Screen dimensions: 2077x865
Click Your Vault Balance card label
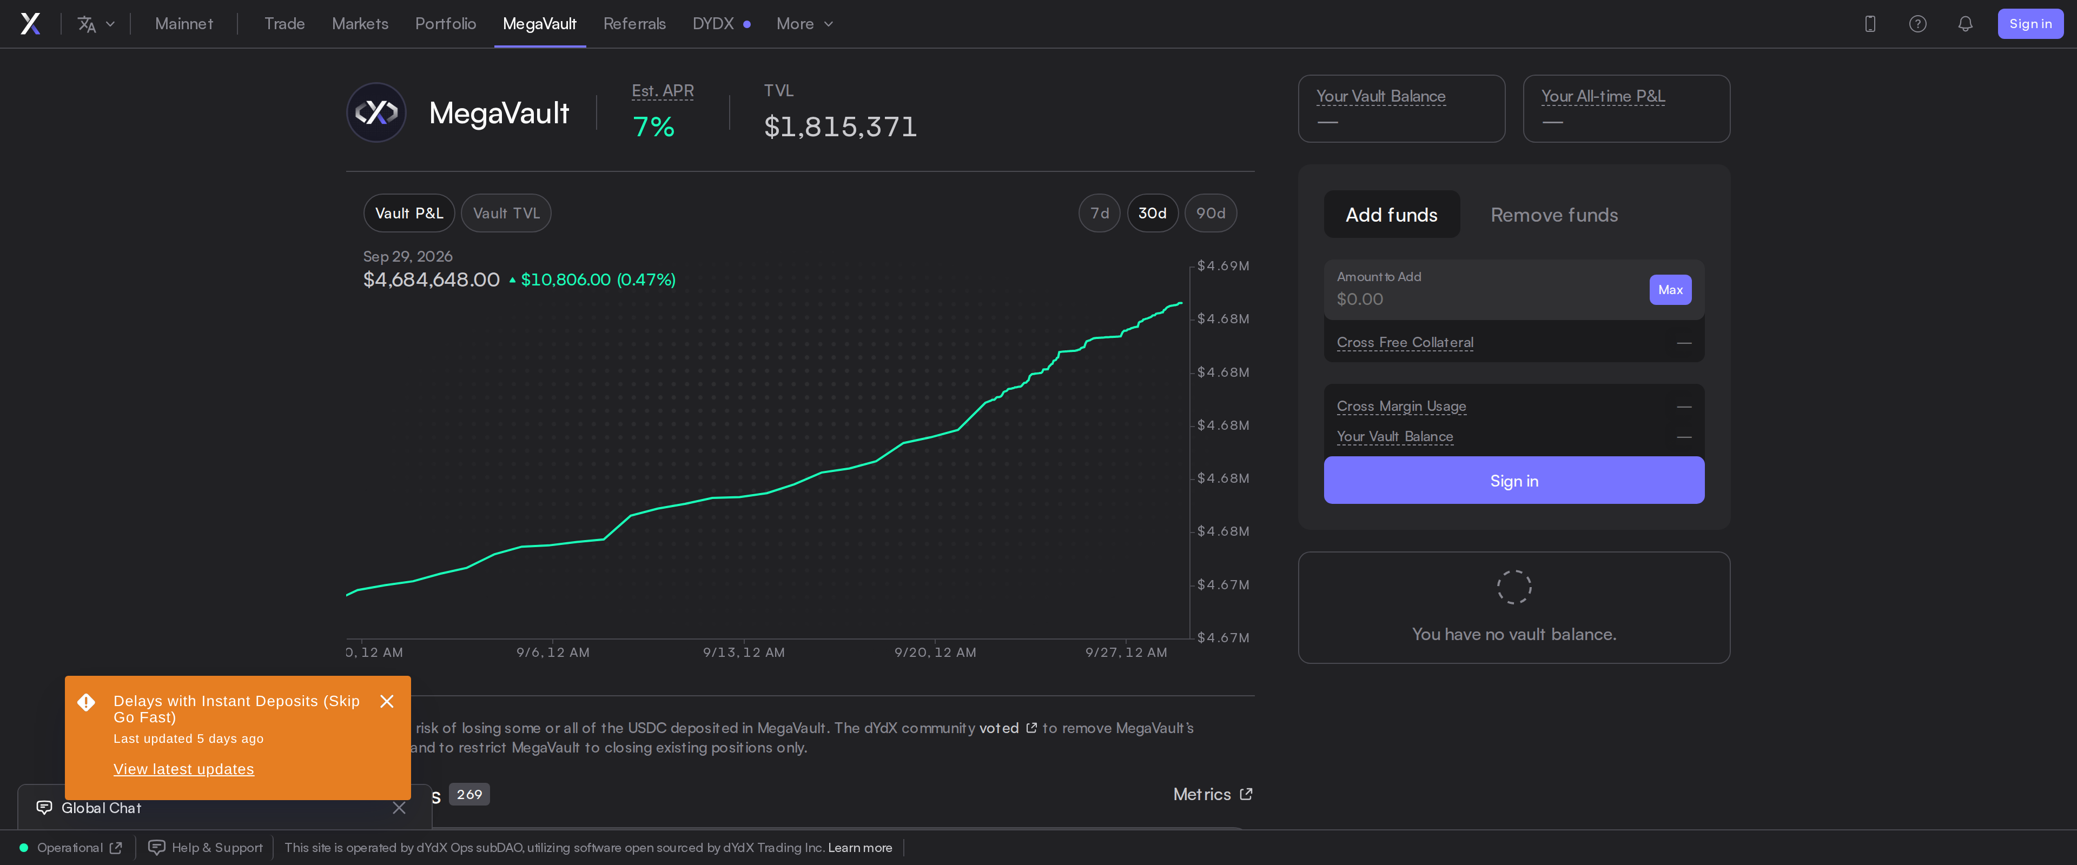(1381, 97)
